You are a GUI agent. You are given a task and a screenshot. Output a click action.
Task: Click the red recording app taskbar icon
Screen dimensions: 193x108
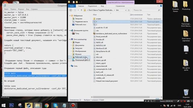(x=73, y=105)
